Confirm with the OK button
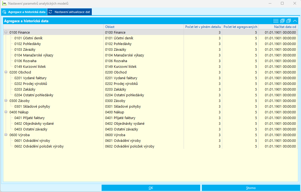Image resolution: width=301 pixels, height=192 pixels. (151, 188)
